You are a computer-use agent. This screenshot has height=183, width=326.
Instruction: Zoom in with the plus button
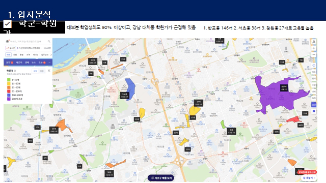pos(314,48)
